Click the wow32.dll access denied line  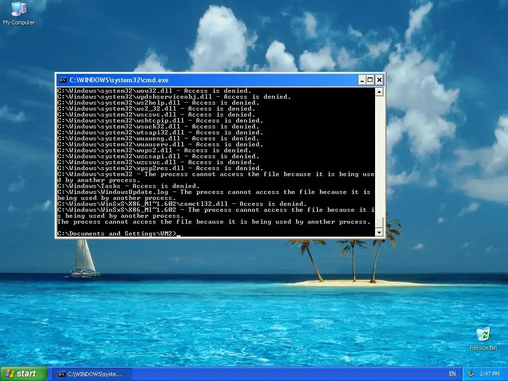154,91
